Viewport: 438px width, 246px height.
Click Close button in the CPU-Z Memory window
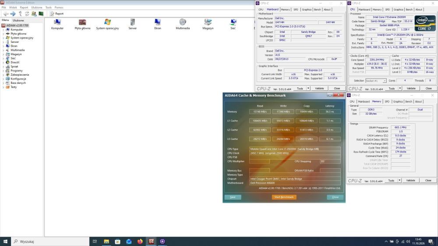pyautogui.click(x=428, y=180)
